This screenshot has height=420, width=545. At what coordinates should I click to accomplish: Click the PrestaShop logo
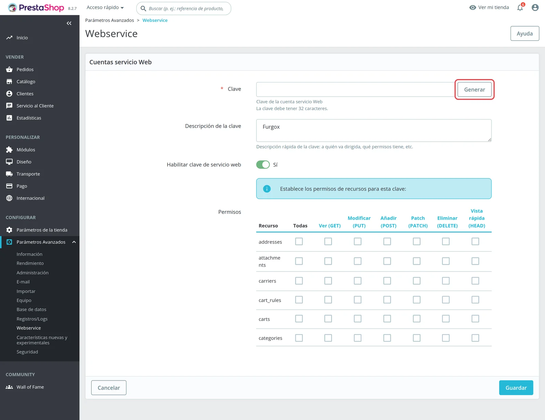click(x=36, y=7)
